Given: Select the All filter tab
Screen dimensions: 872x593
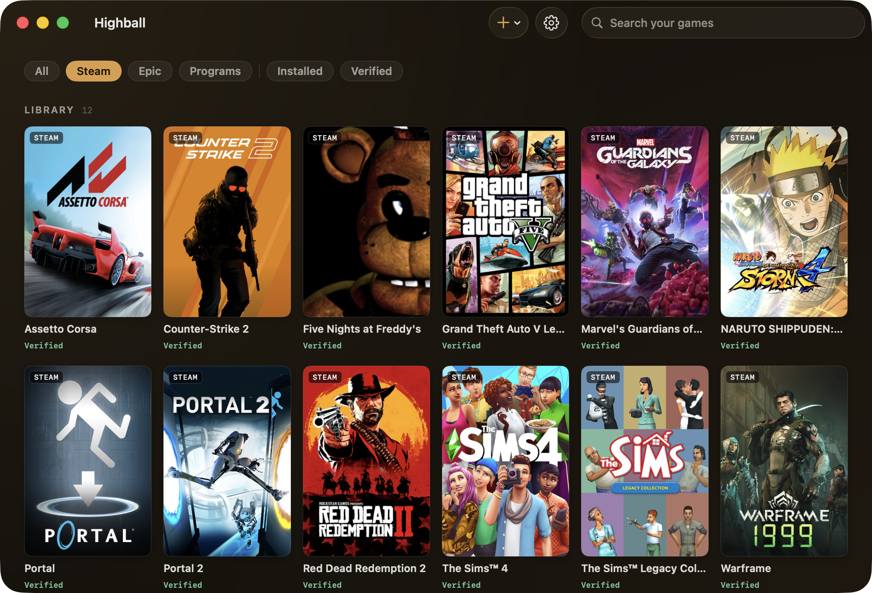Looking at the screenshot, I should coord(42,71).
